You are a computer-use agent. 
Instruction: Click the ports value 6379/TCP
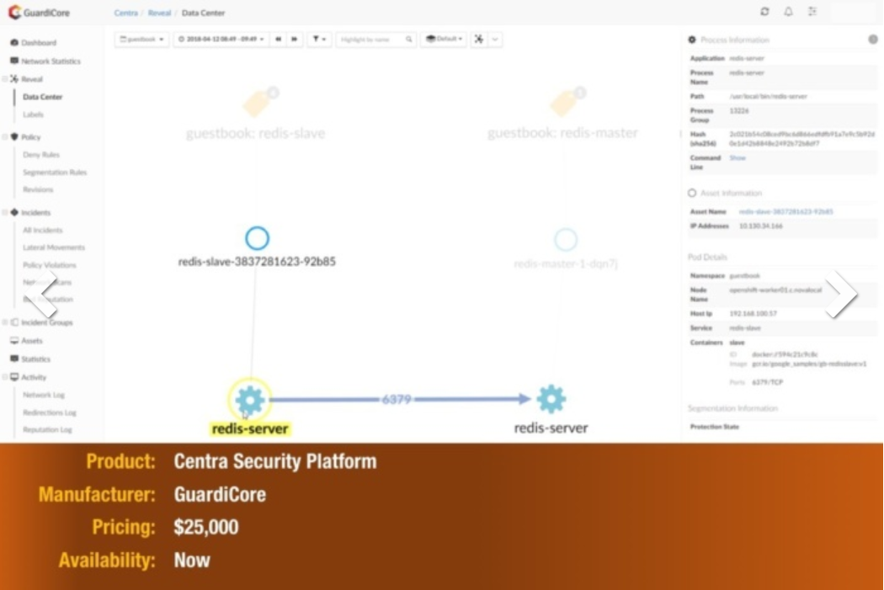click(767, 382)
